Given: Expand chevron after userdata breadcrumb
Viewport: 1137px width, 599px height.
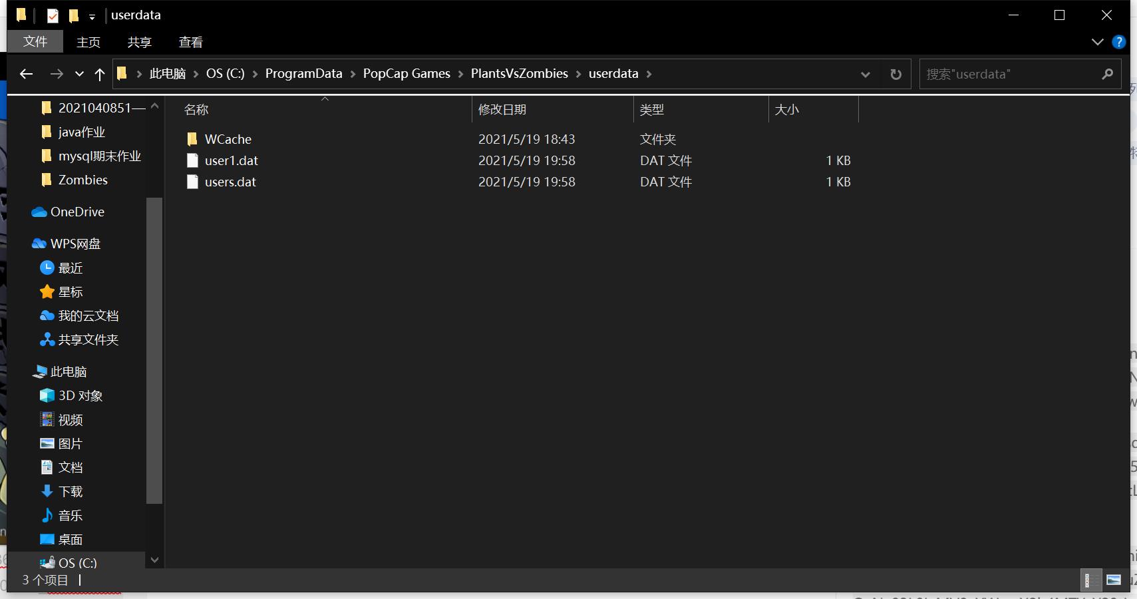Looking at the screenshot, I should [x=649, y=74].
